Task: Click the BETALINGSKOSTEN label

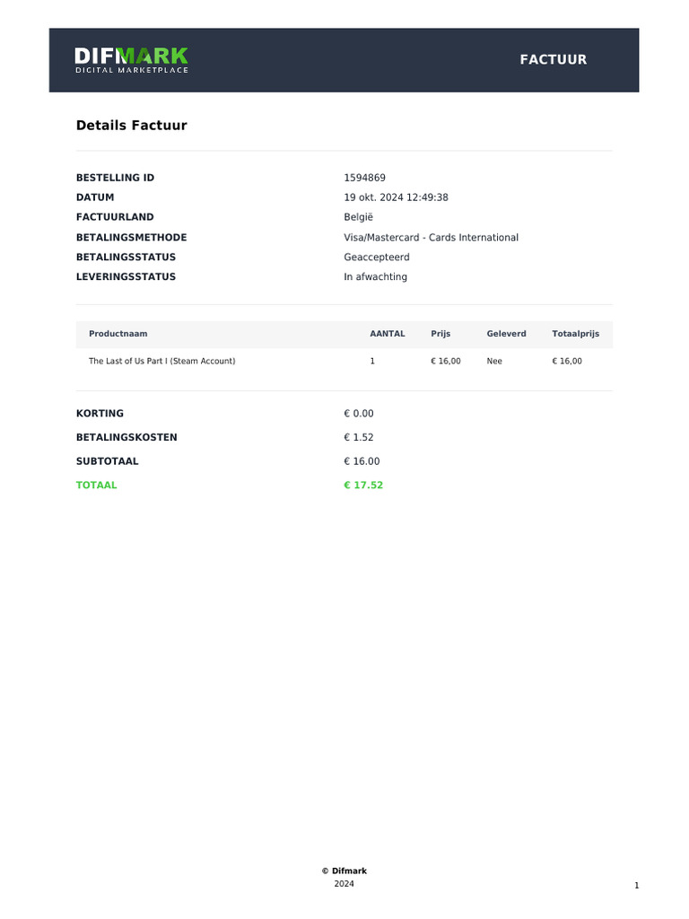Action: (126, 438)
